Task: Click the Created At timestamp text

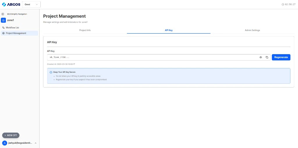Action: pos(61,64)
